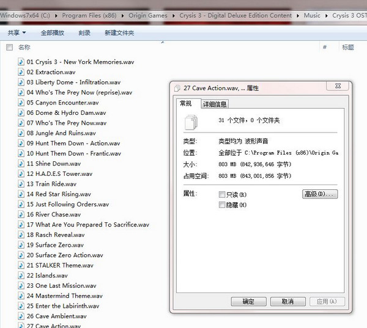
Task: Click audio icon of 09 Hunt Them Down - Action.wav
Action: click(21, 143)
